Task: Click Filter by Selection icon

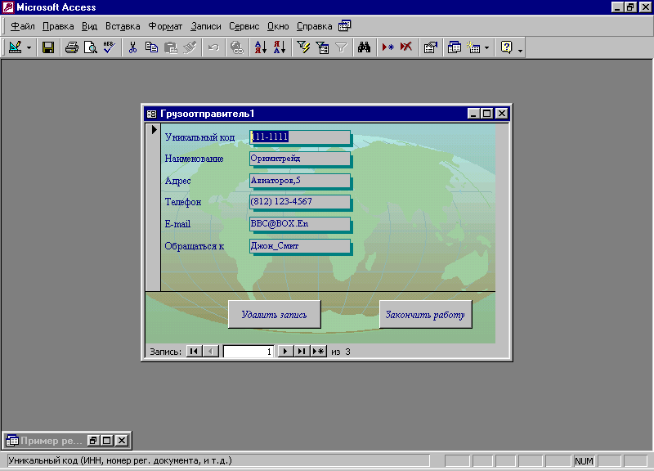Action: click(303, 47)
